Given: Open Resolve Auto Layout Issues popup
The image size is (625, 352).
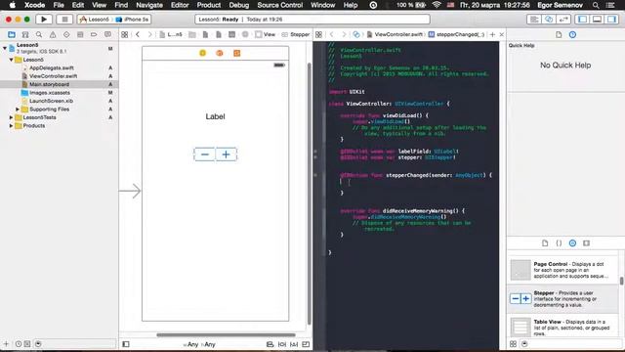Looking at the screenshot, I should click(294, 344).
